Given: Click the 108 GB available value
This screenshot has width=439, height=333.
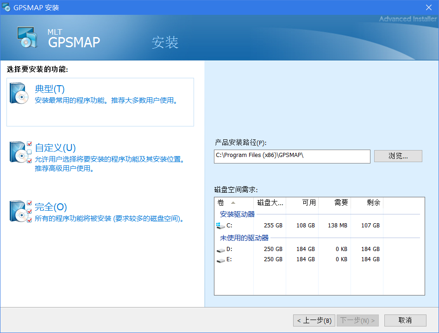Looking at the screenshot, I should tap(306, 226).
